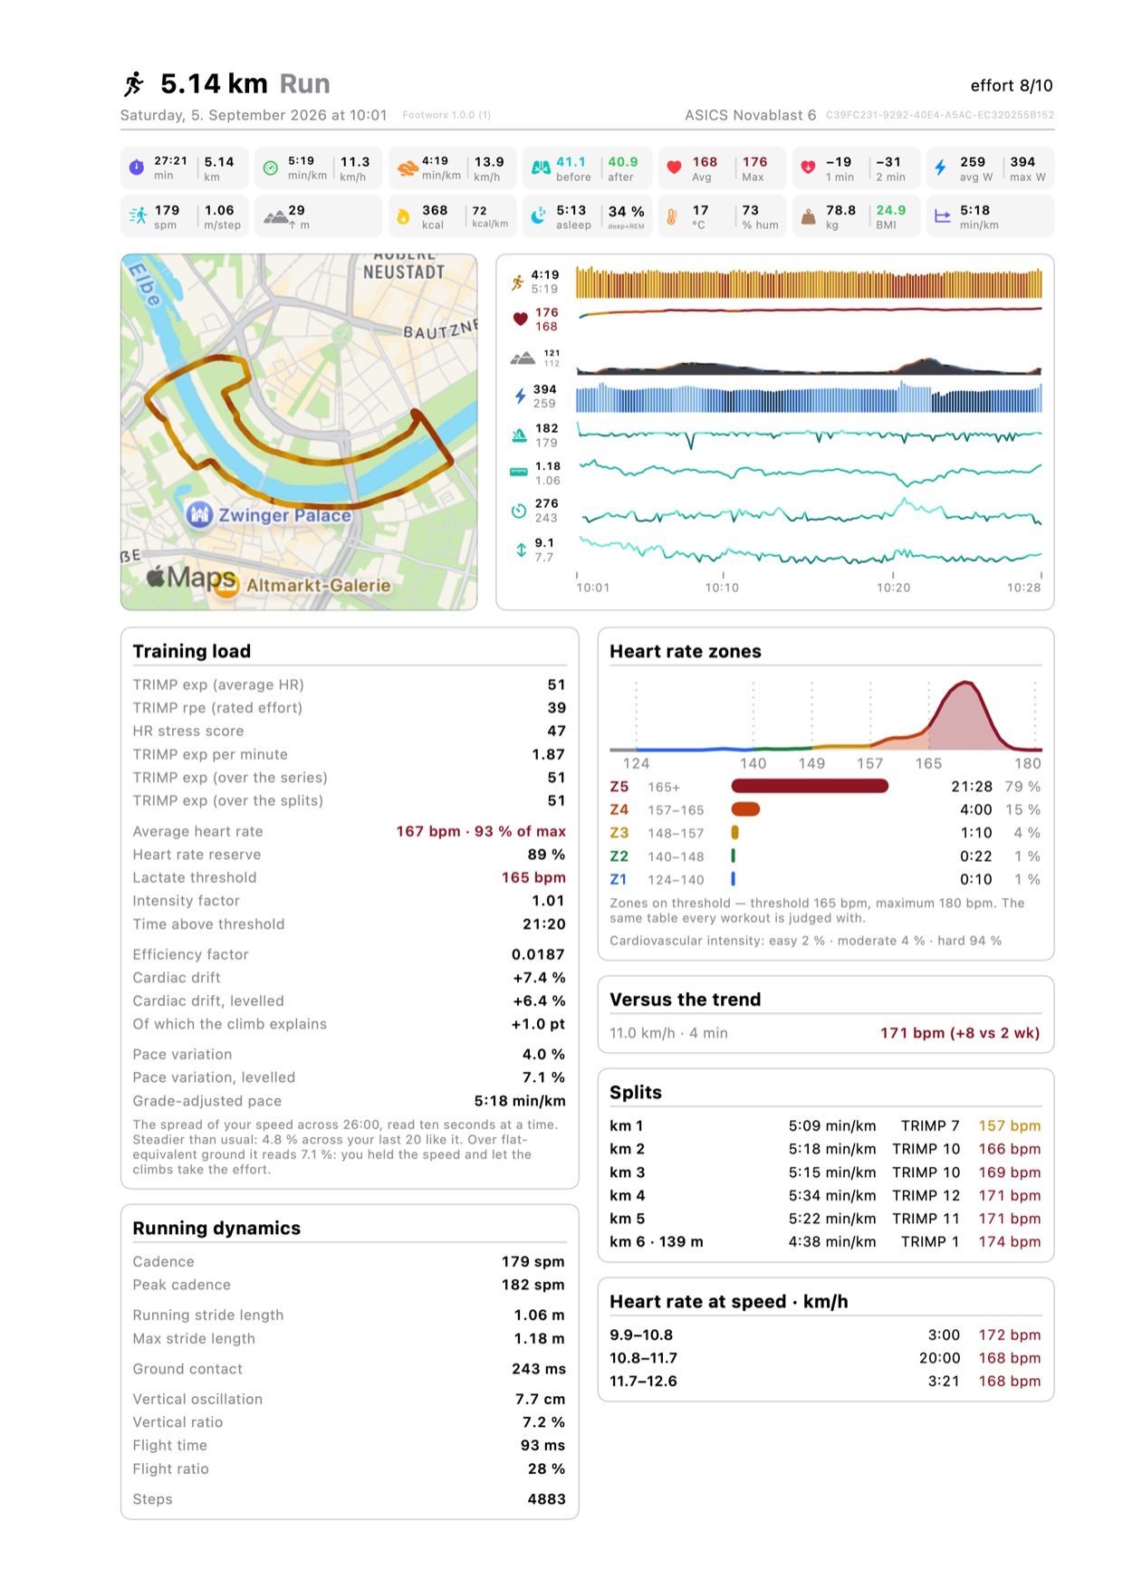The image size is (1123, 1588).
Task: Click the green pace gauge icon beside 5:19
Action: [270, 167]
